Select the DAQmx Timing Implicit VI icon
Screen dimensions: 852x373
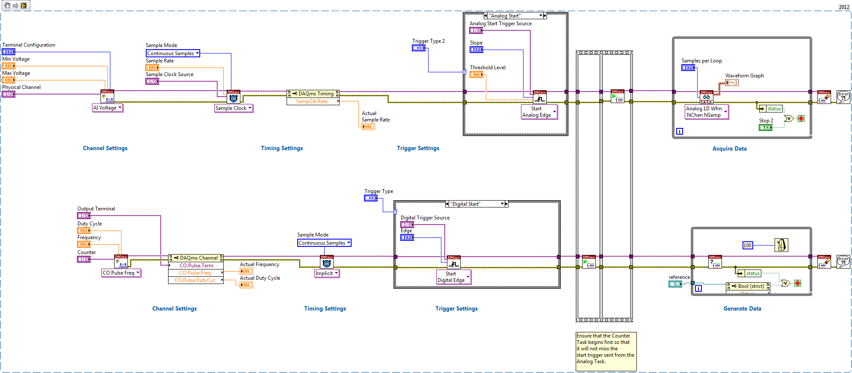tap(327, 262)
